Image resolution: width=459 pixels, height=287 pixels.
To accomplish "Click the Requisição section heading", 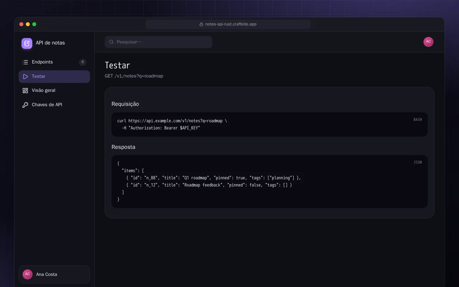I will tap(125, 104).
